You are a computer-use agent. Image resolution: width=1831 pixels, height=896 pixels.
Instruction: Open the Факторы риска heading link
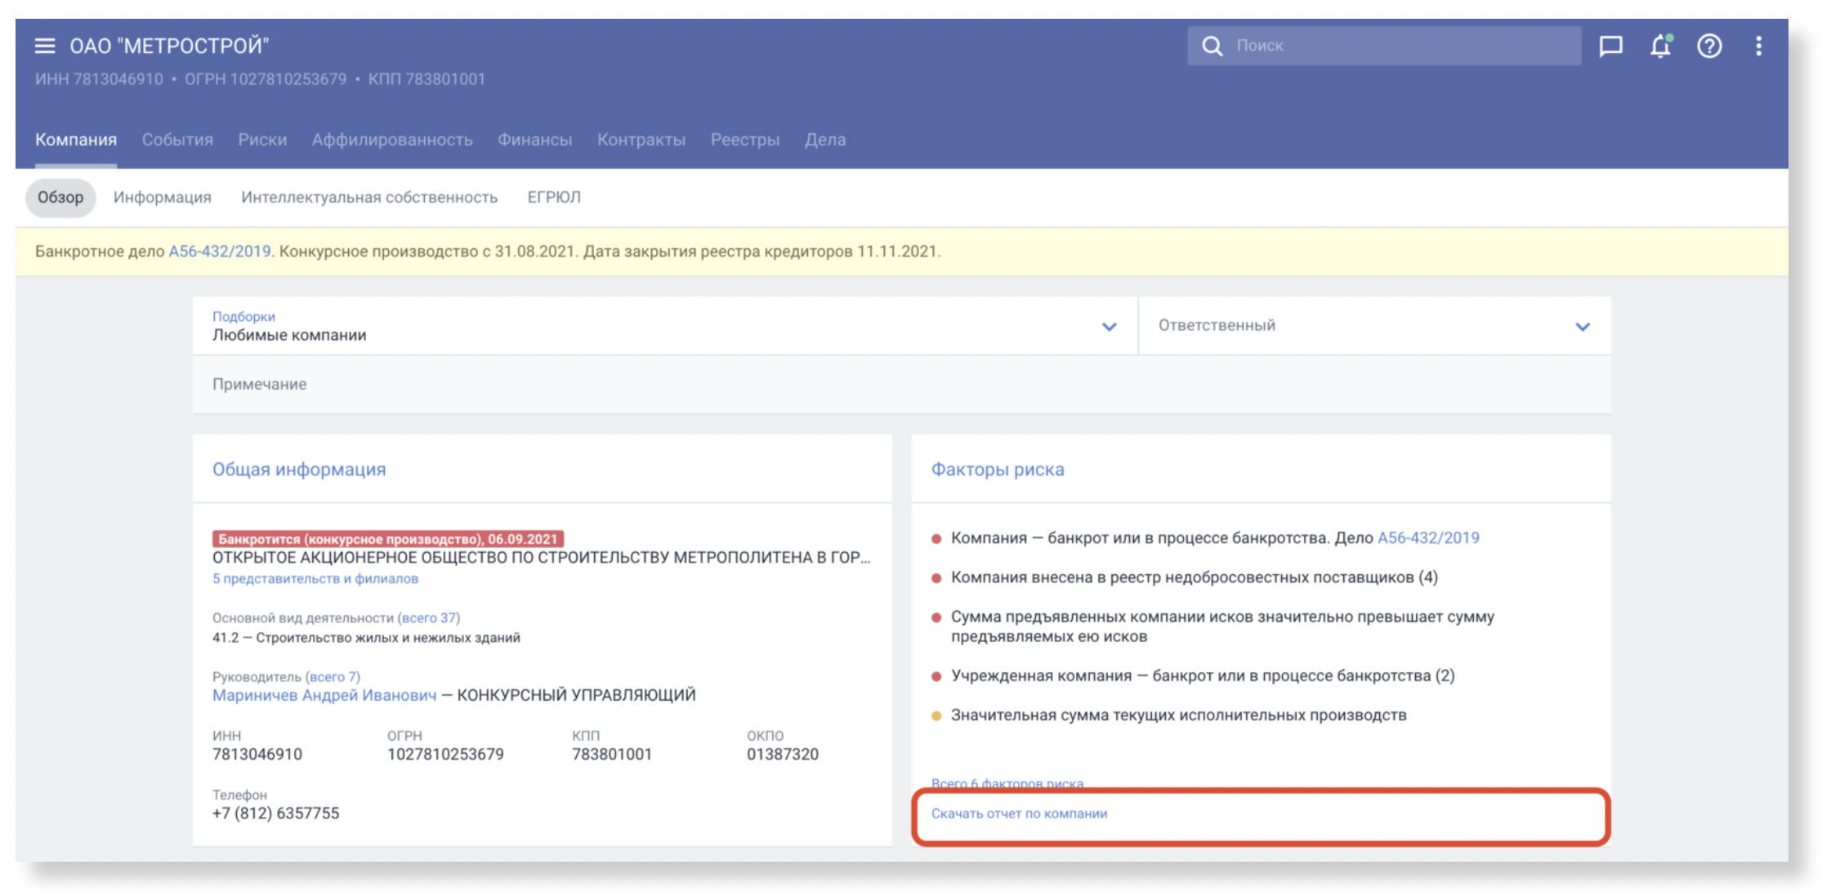tap(998, 470)
